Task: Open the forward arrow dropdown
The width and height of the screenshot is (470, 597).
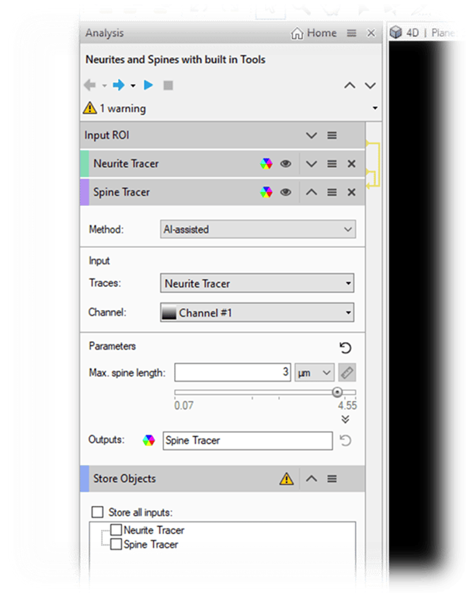Action: [x=133, y=86]
